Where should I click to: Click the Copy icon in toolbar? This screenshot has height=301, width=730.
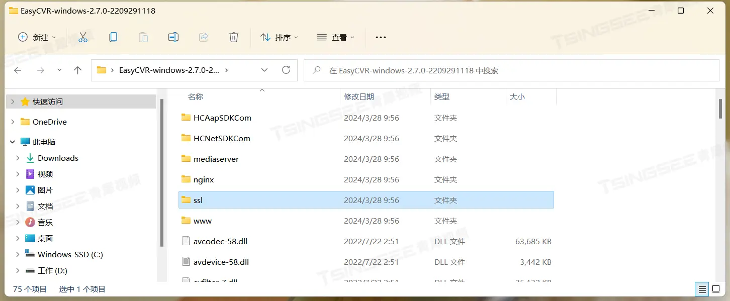pos(113,37)
